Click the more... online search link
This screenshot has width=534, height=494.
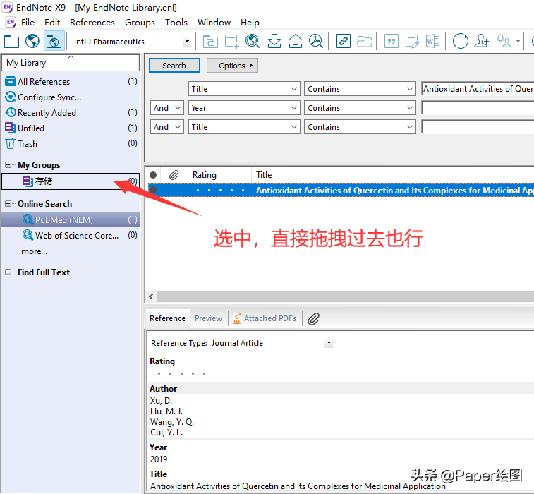(x=34, y=251)
